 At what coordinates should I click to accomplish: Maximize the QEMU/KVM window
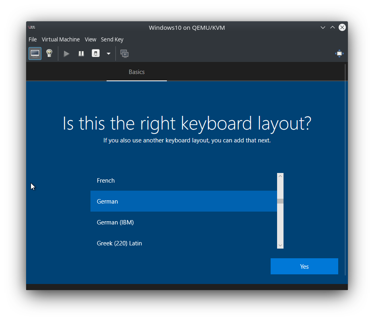pyautogui.click(x=333, y=28)
